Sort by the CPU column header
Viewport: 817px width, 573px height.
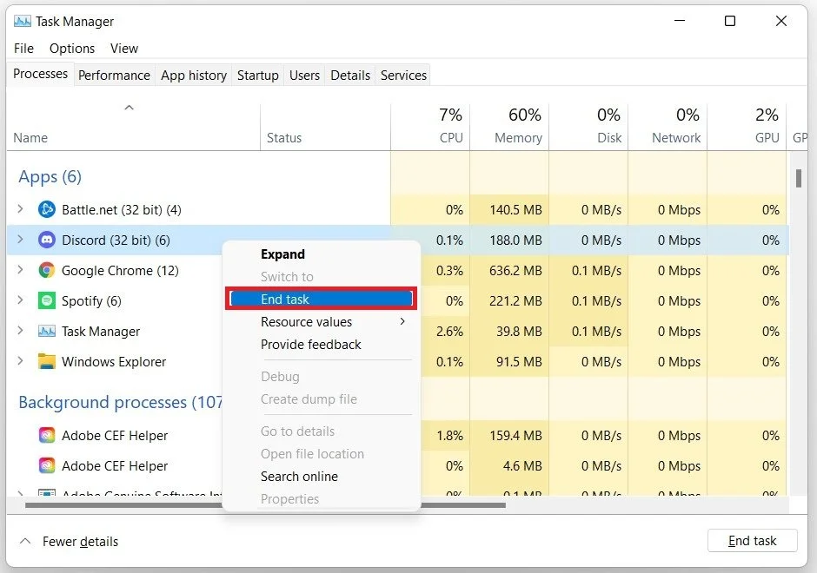tap(430, 127)
